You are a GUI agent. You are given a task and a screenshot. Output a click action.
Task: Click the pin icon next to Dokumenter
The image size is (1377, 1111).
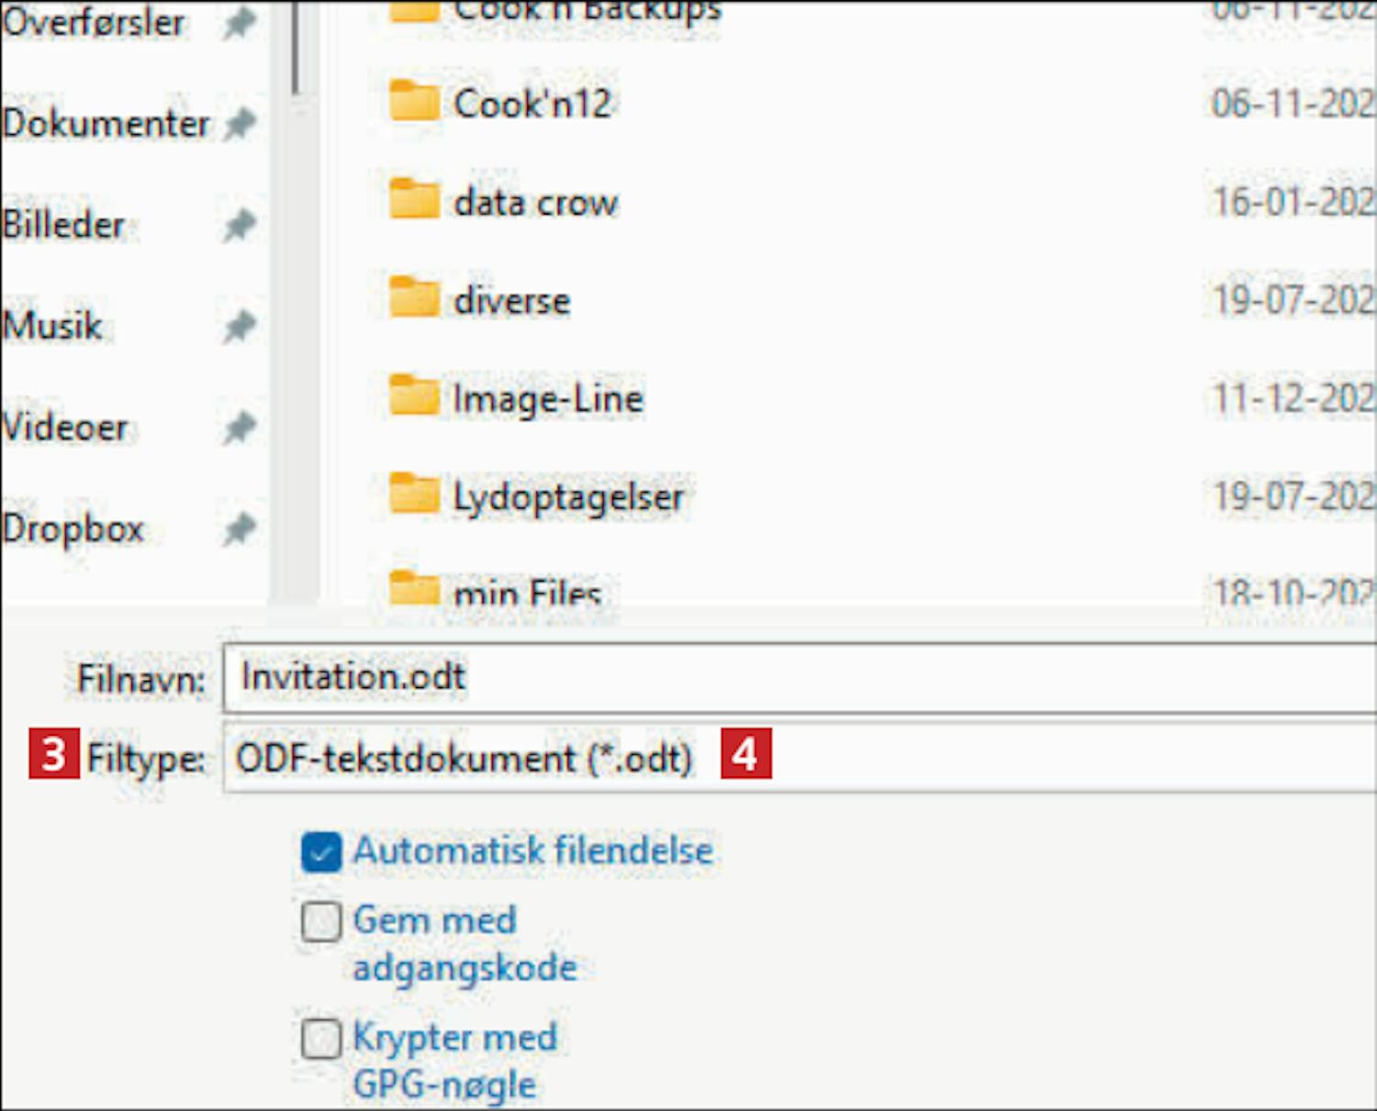click(240, 123)
